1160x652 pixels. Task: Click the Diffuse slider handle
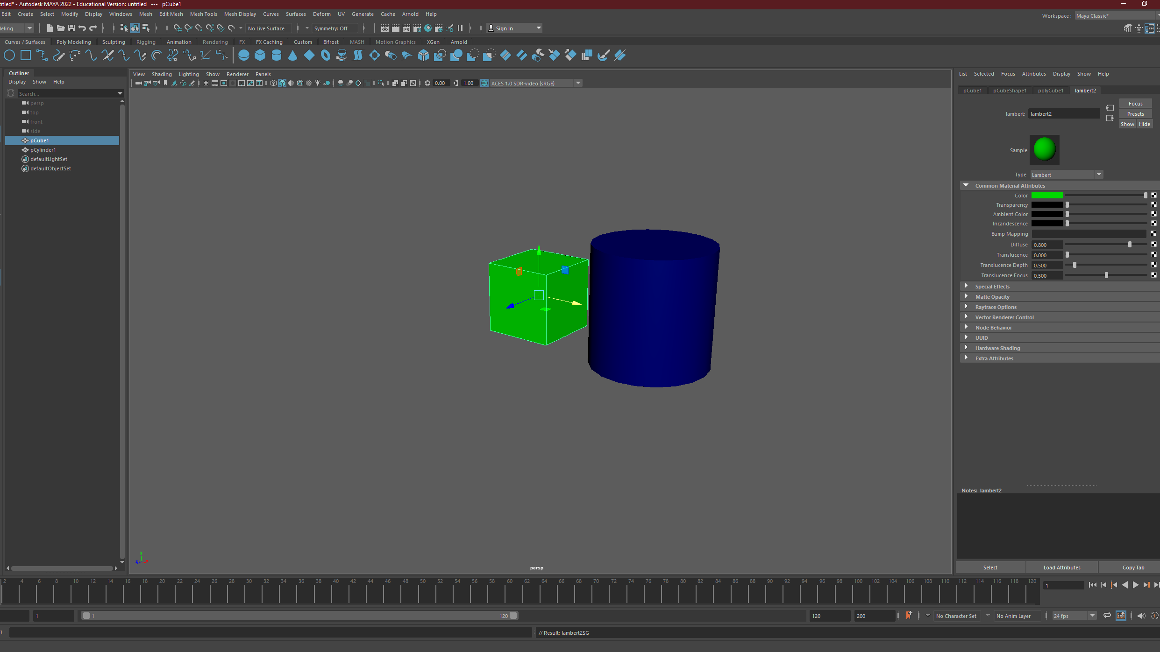point(1130,245)
